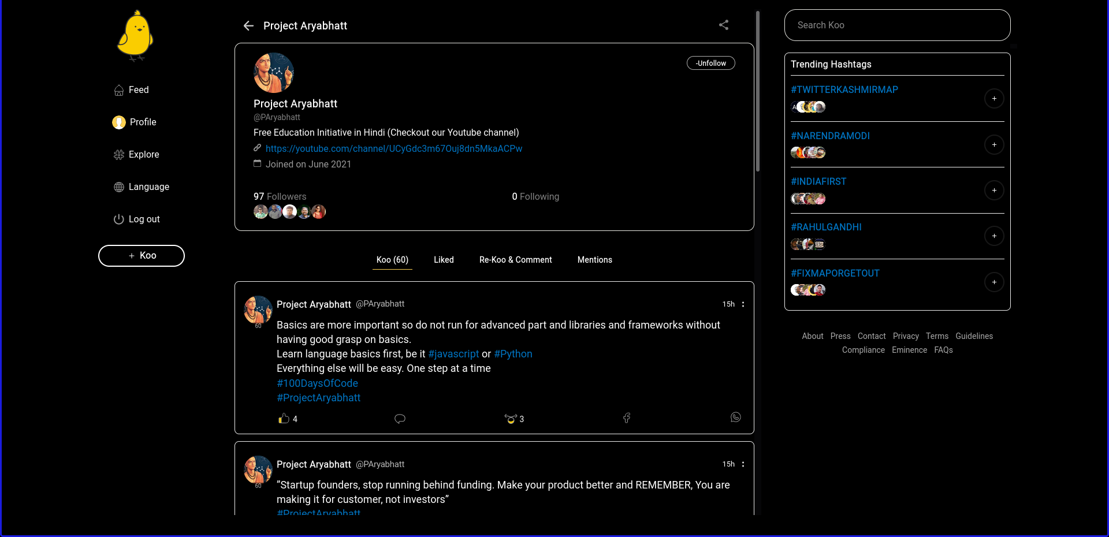Open more options on the Startup founders koo

pos(743,464)
